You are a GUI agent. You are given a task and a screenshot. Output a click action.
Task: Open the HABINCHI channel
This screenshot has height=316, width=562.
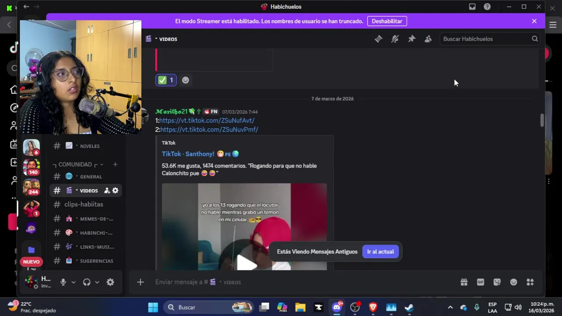pyautogui.click(x=86, y=233)
